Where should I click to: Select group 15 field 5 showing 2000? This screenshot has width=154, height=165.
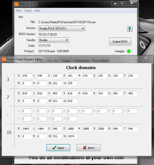click(x=102, y=129)
